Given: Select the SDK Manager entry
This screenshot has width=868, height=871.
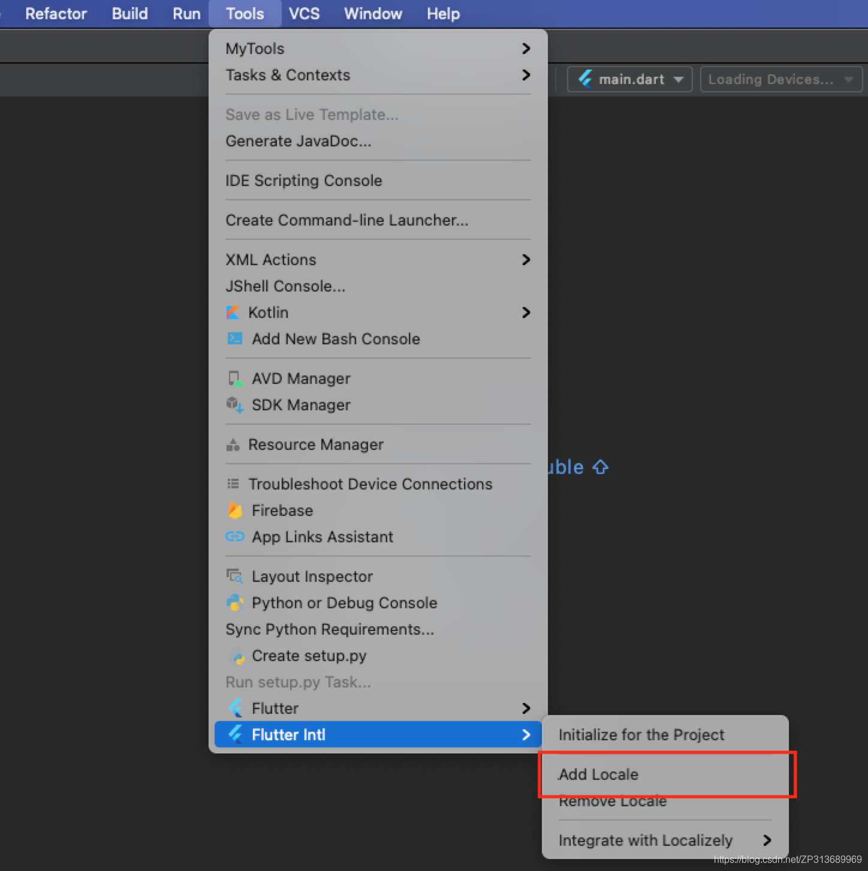Looking at the screenshot, I should coord(378,405).
